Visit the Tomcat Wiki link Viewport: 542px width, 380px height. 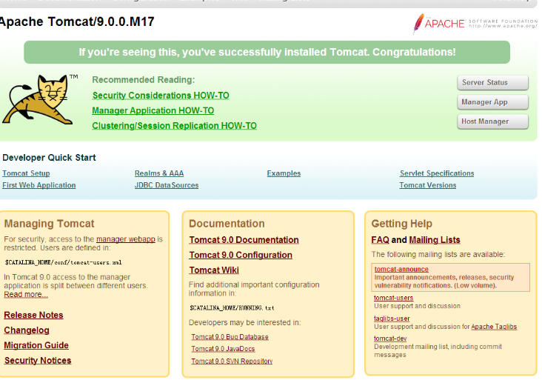pyautogui.click(x=214, y=270)
